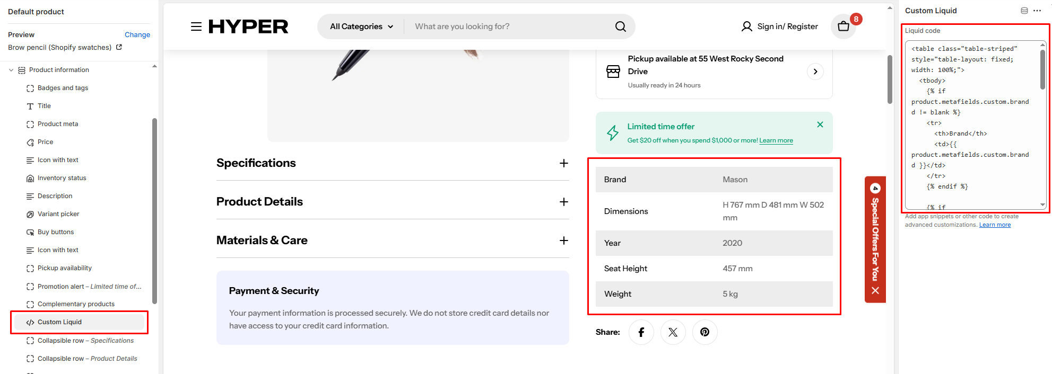The height and width of the screenshot is (374, 1052).
Task: Click the Sign in/ Register account icon
Action: pyautogui.click(x=747, y=26)
